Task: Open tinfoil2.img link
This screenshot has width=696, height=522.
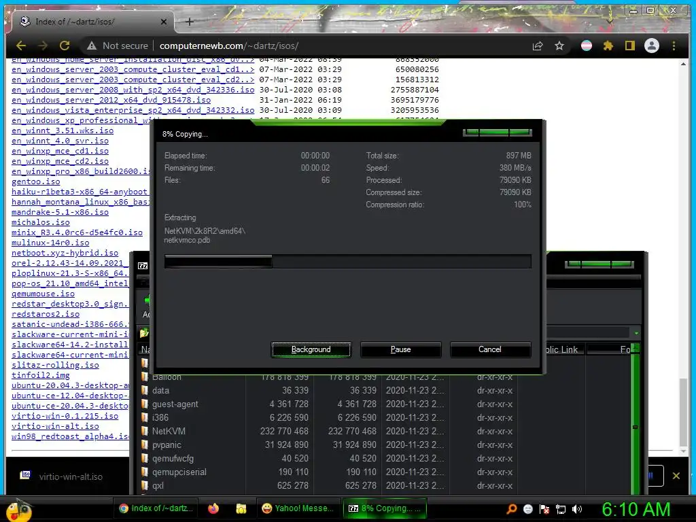Action: pyautogui.click(x=41, y=375)
